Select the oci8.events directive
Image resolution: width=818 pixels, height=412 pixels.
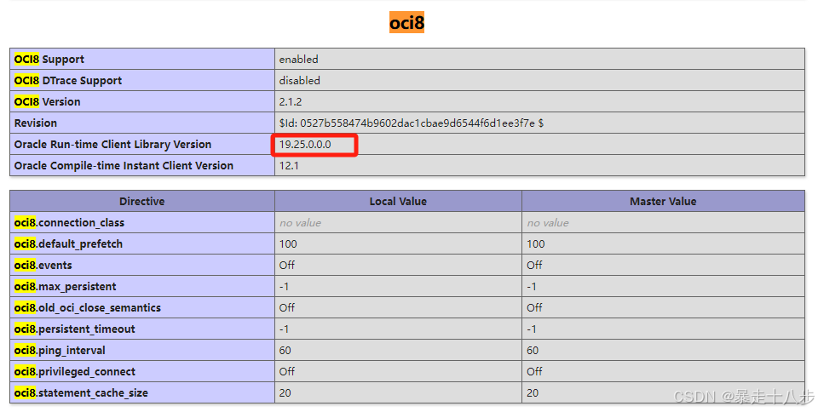point(43,266)
